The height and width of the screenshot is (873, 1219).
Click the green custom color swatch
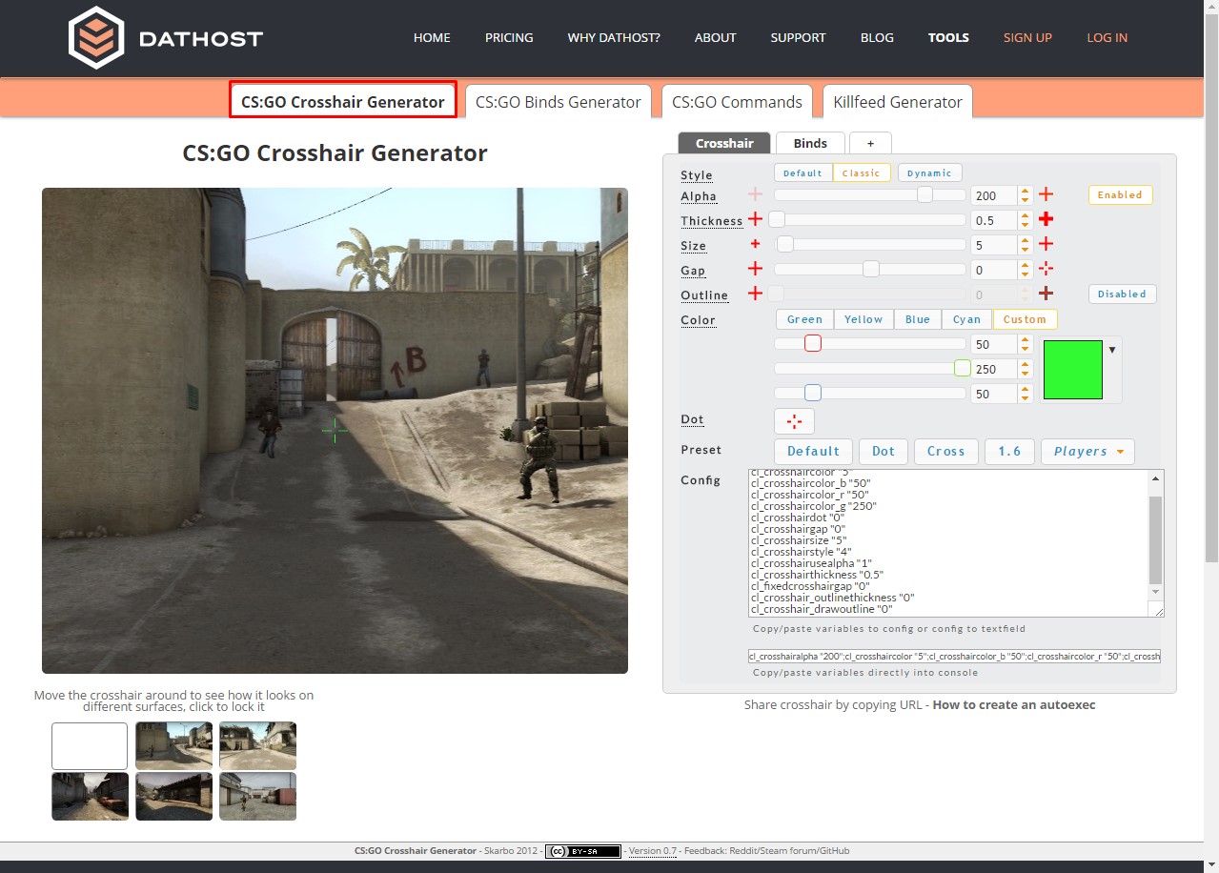[1073, 370]
